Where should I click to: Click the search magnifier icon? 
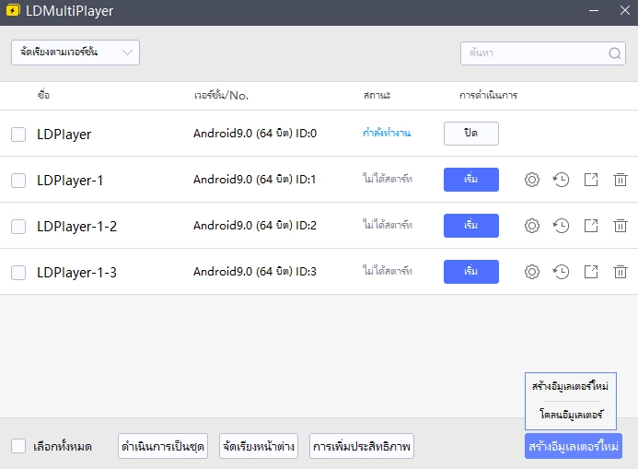[614, 53]
